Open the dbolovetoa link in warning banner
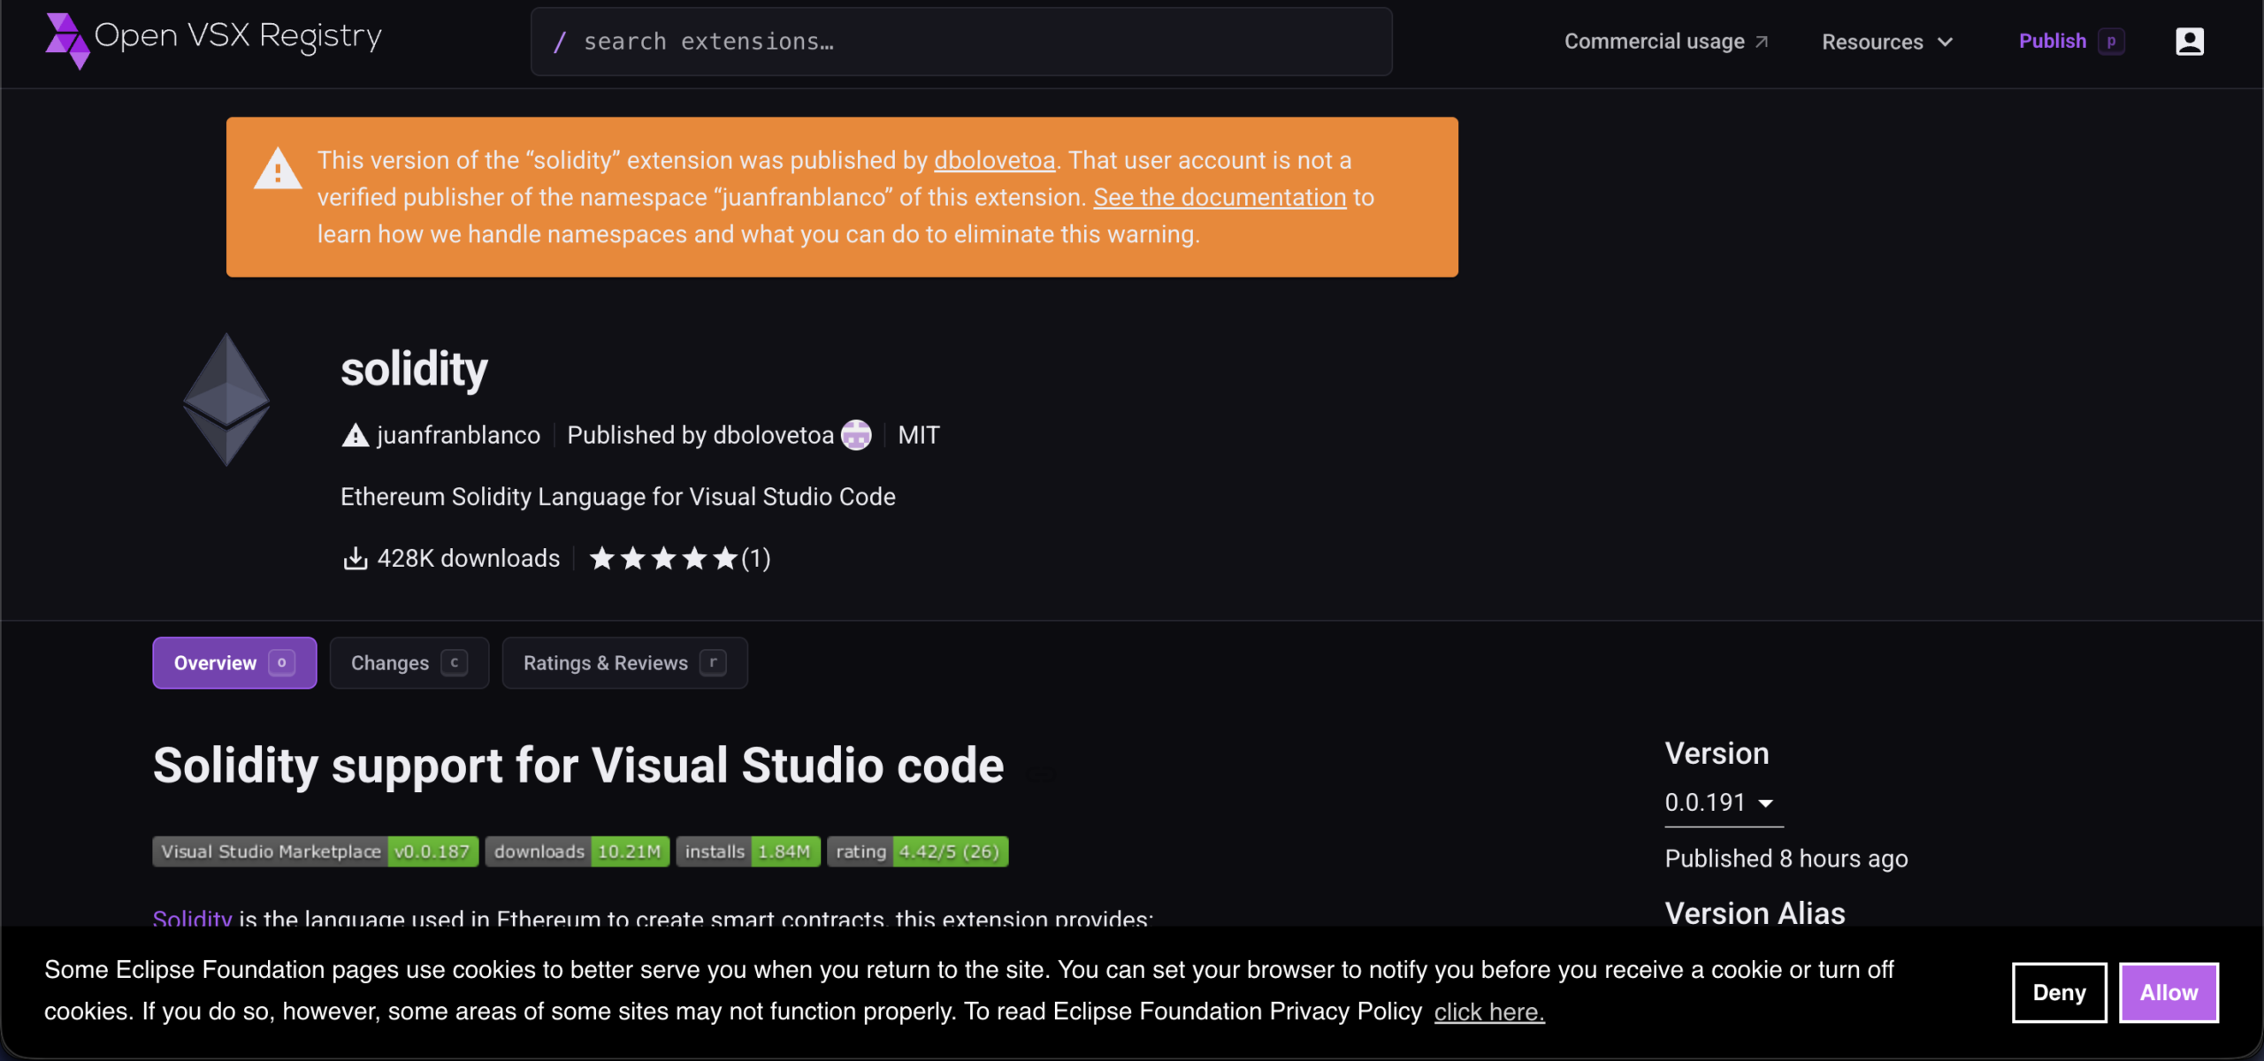The width and height of the screenshot is (2264, 1061). point(994,160)
